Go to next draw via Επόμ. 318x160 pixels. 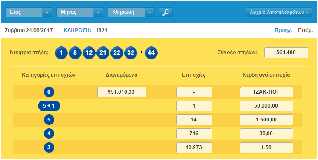pyautogui.click(x=305, y=30)
